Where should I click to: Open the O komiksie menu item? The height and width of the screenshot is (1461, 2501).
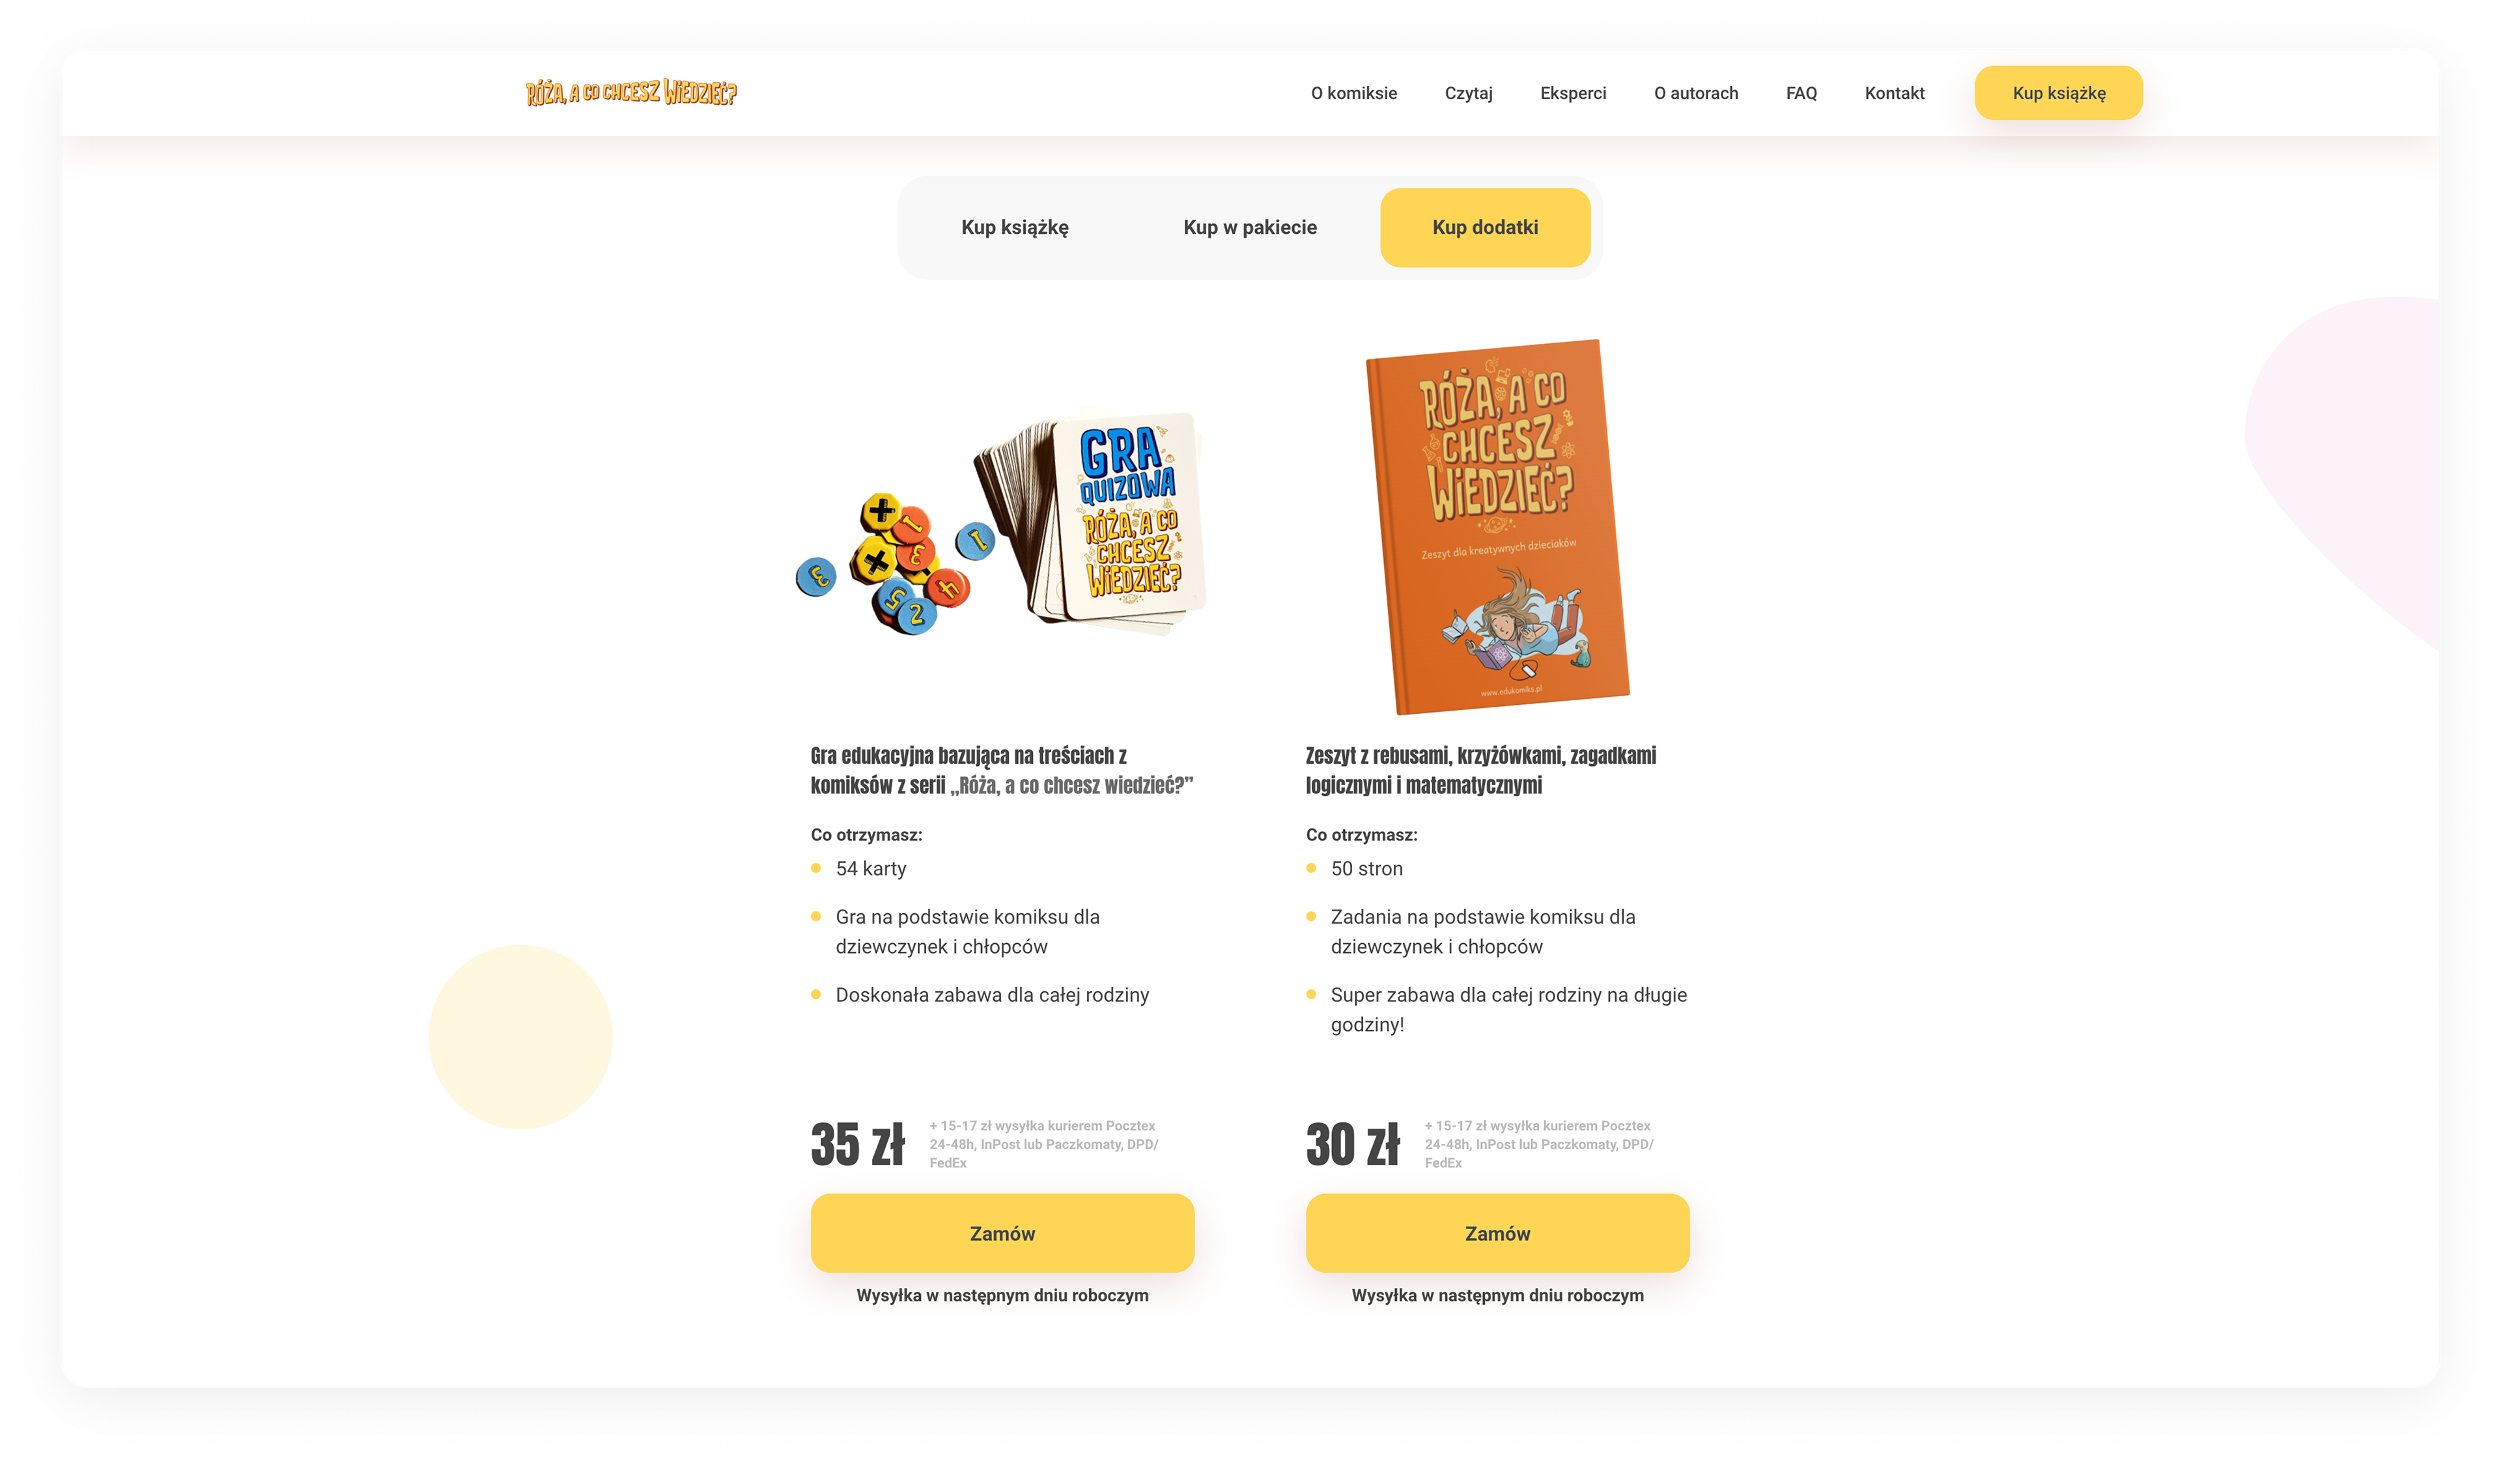coord(1353,93)
